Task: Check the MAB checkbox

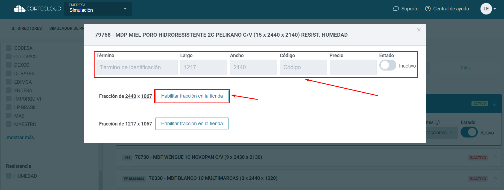Action: (x=9, y=116)
